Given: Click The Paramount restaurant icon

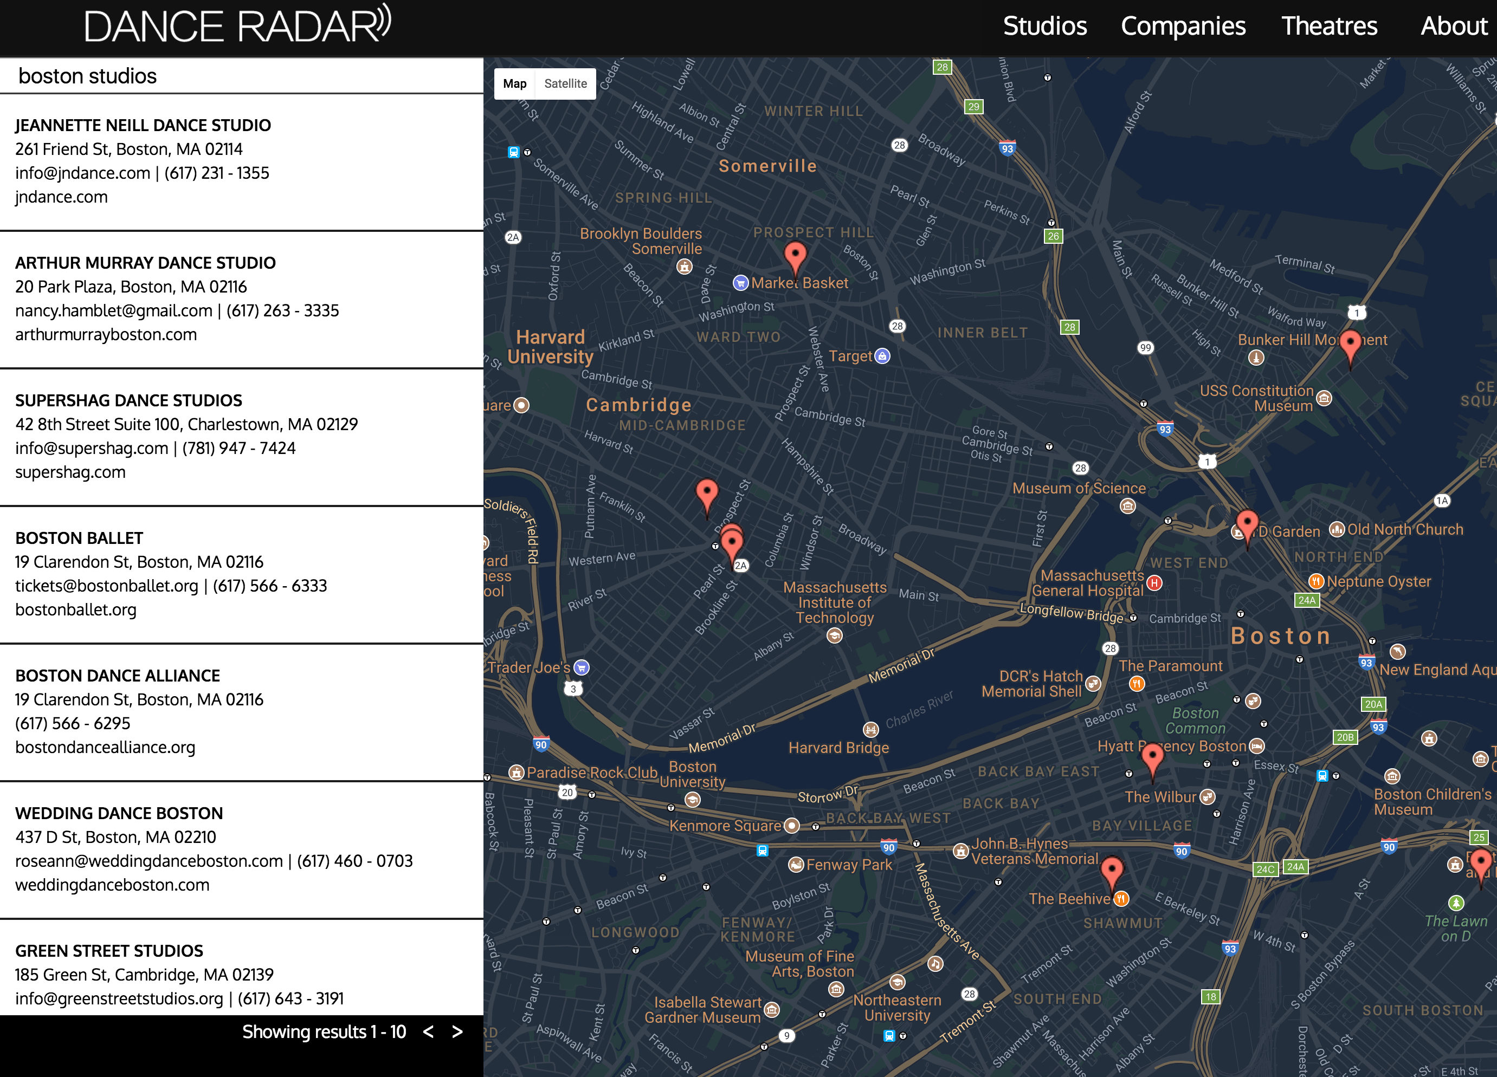Looking at the screenshot, I should 1136,684.
